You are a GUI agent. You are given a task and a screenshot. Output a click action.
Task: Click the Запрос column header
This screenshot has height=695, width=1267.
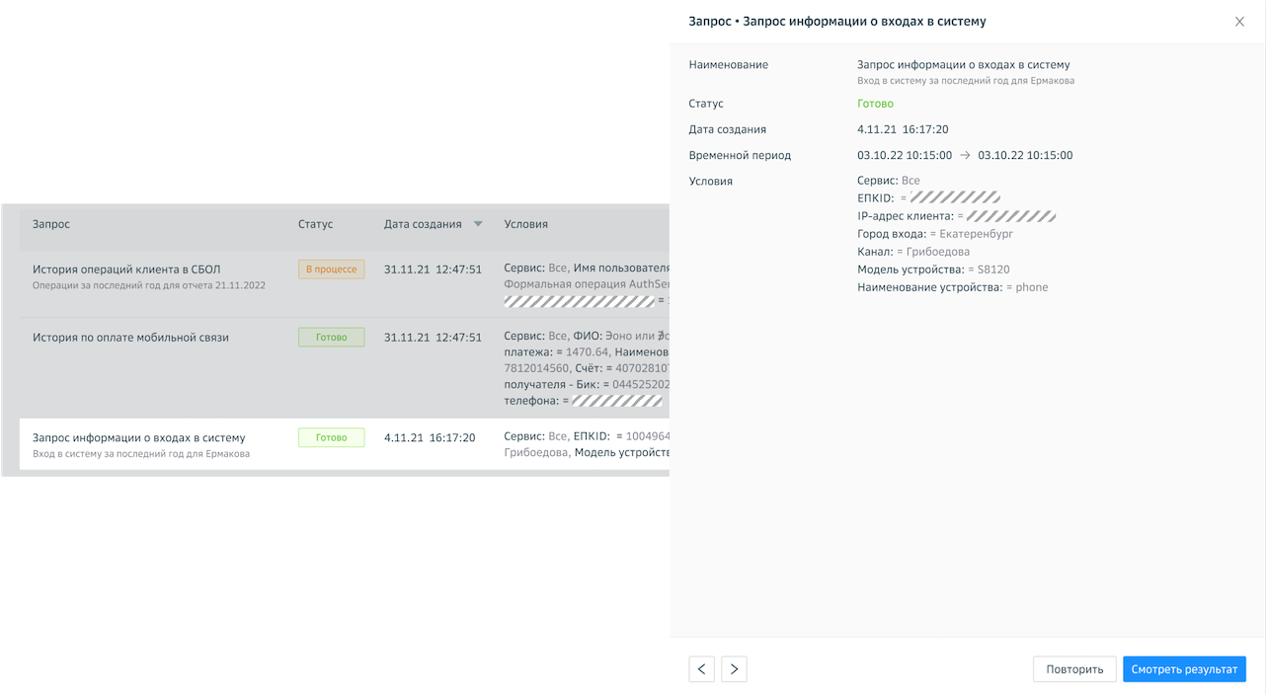click(51, 224)
